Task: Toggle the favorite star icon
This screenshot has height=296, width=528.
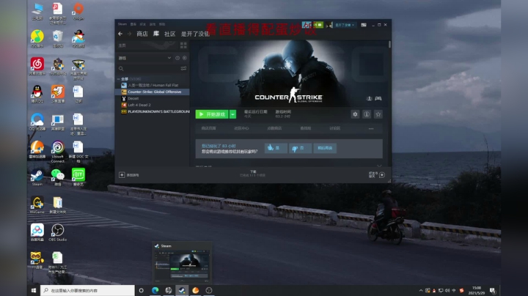Action: pos(378,114)
